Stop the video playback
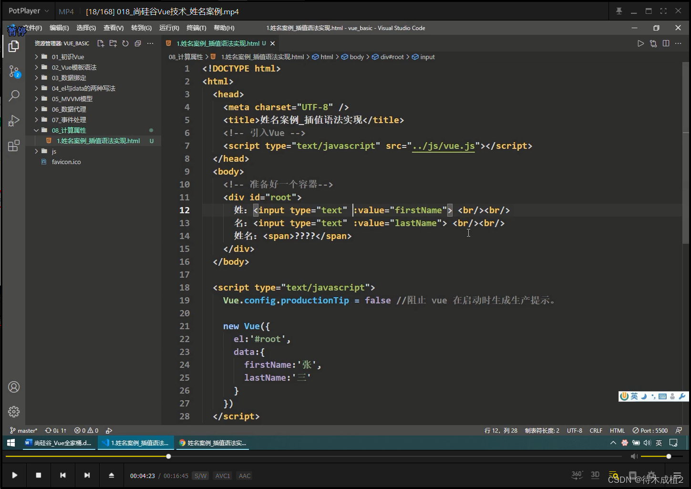The height and width of the screenshot is (489, 691). tap(39, 475)
